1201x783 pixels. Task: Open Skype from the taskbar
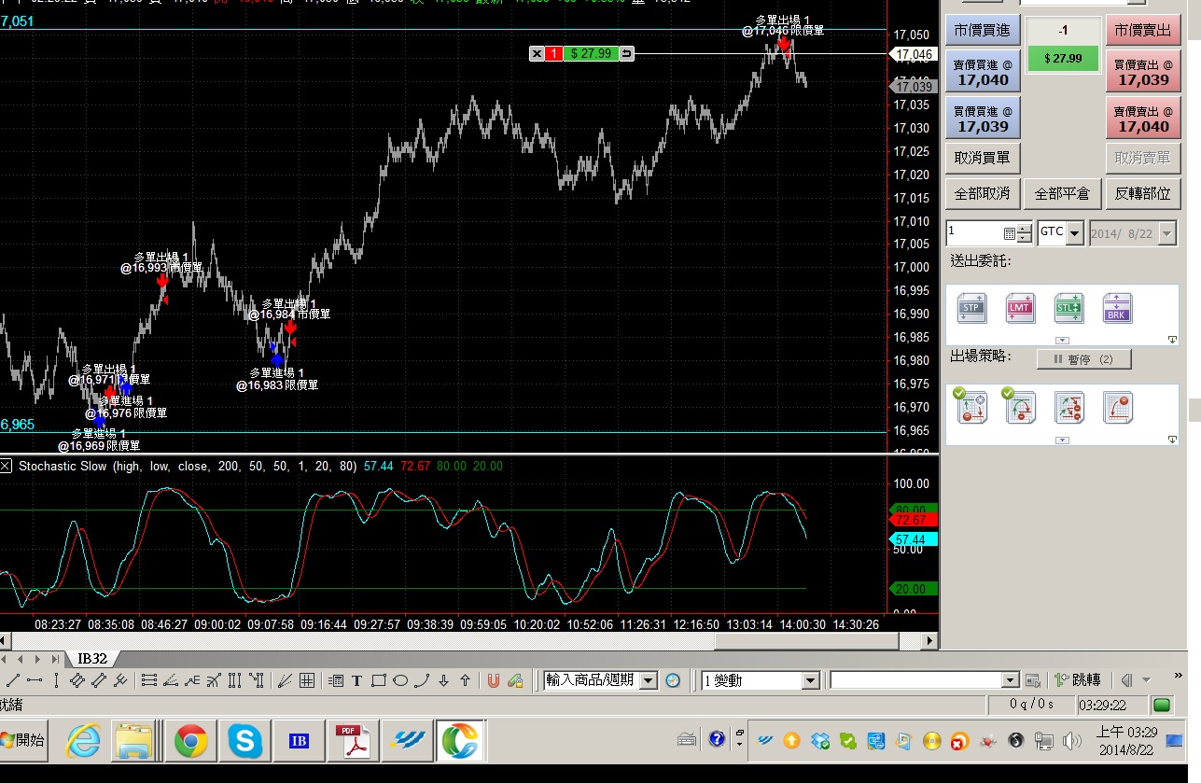pos(244,742)
